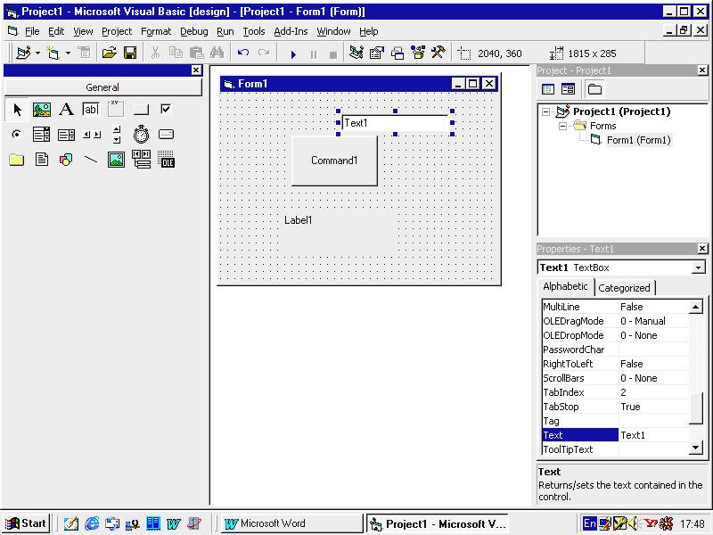Viewport: 713px width, 535px height.
Task: Click View Code in Project panel
Action: coord(548,89)
